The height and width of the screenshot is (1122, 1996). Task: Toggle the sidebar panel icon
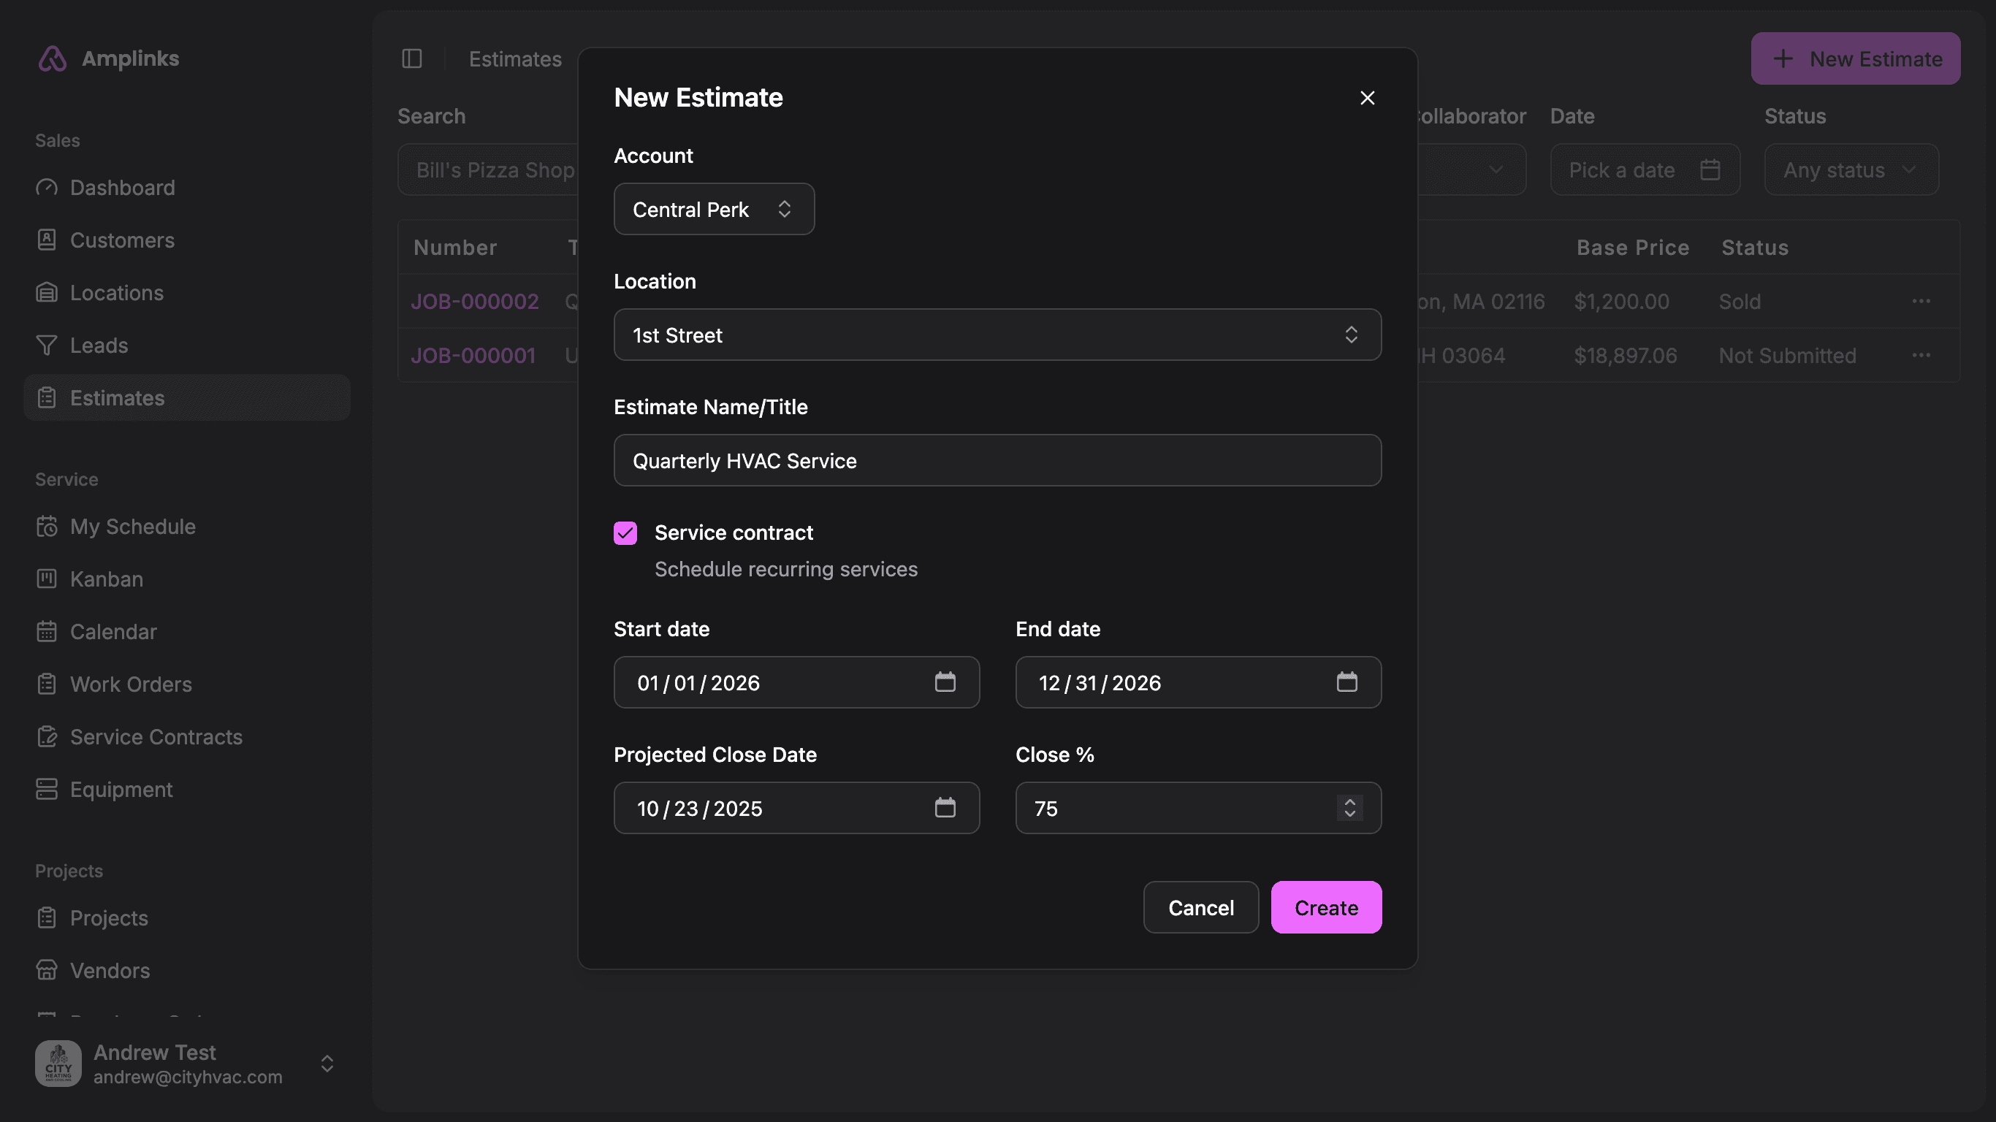point(411,58)
